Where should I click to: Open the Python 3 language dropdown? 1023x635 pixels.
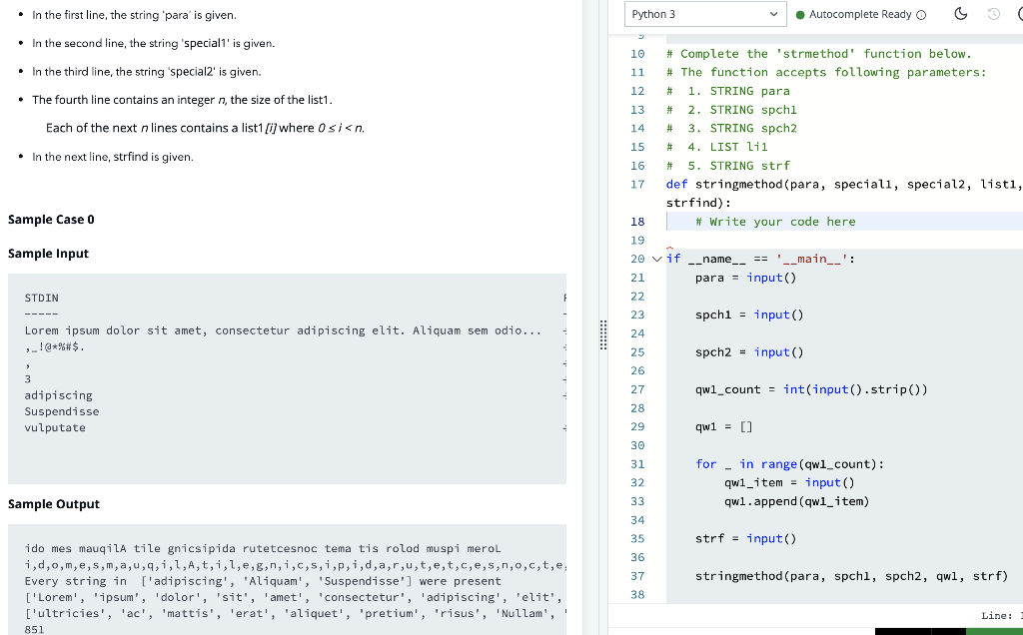click(704, 14)
